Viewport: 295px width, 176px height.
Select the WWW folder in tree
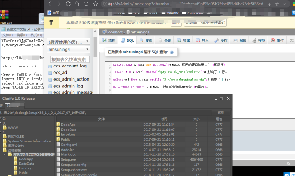[13, 128]
